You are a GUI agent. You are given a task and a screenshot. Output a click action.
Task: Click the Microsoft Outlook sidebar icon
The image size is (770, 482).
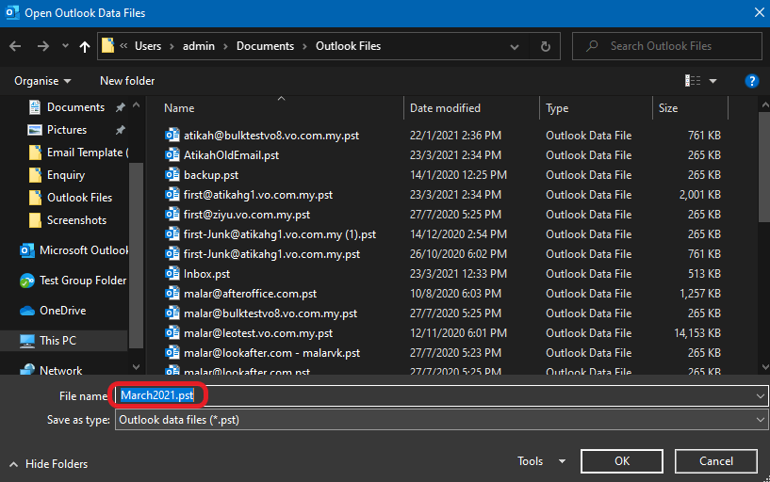coord(27,250)
